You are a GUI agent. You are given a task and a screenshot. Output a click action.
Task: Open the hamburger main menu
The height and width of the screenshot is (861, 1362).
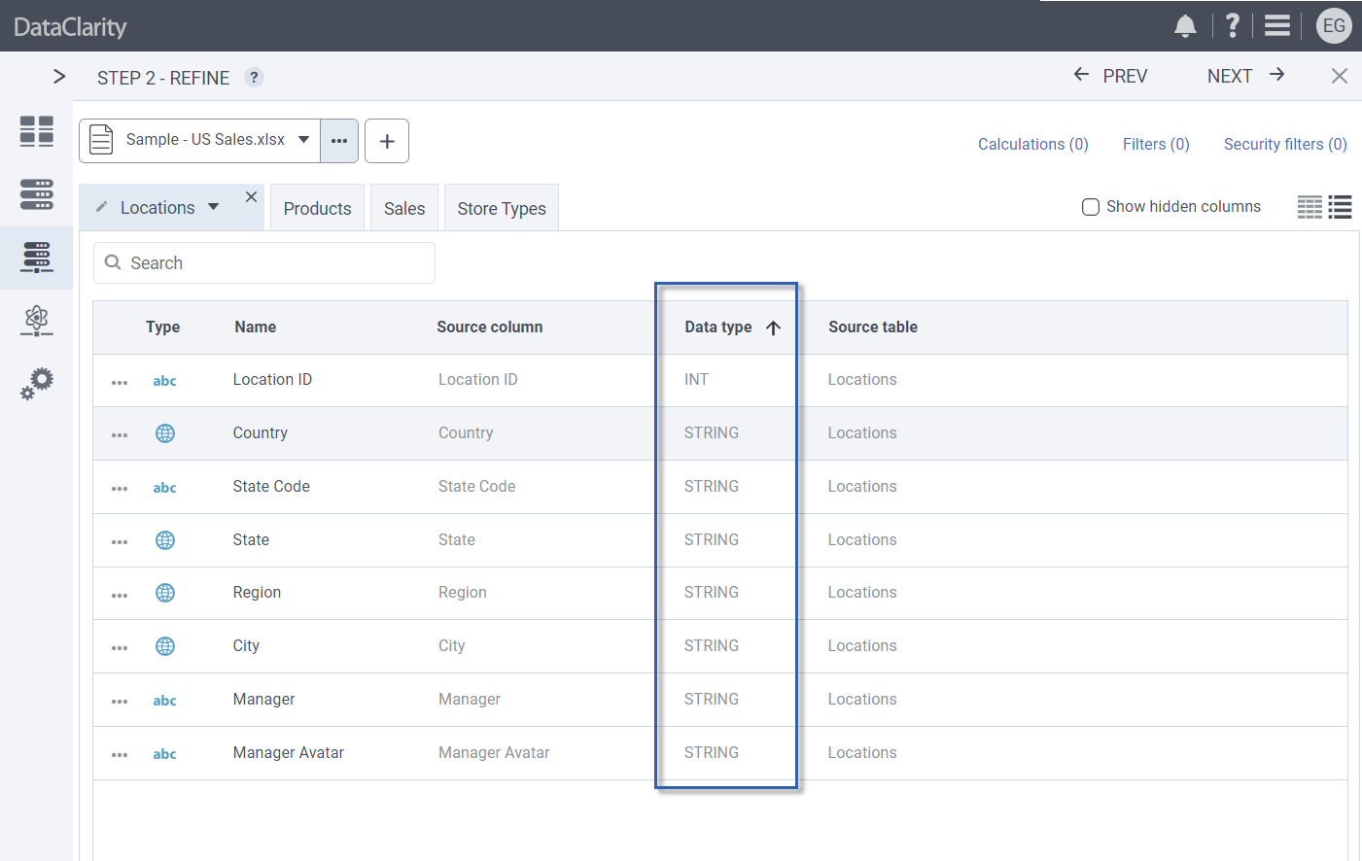1277,25
